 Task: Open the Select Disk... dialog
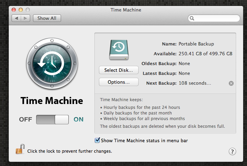[119, 70]
